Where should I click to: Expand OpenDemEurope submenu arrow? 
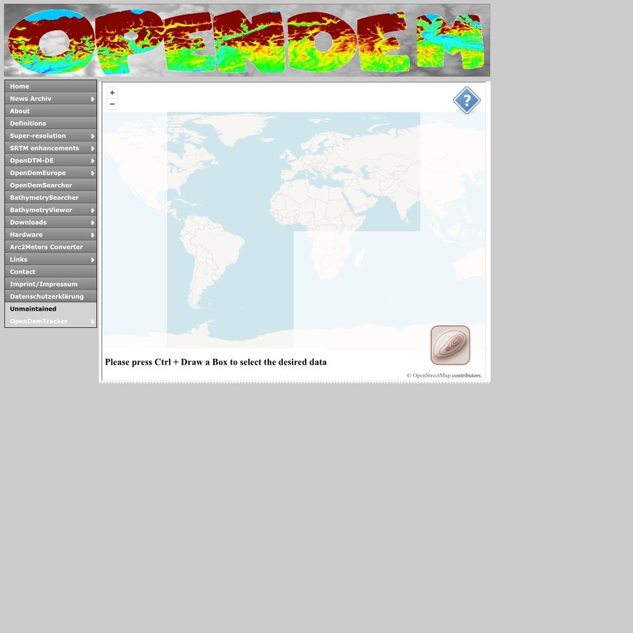[93, 173]
